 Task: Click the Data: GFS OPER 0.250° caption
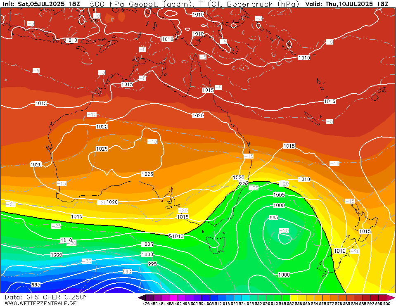click(x=46, y=297)
